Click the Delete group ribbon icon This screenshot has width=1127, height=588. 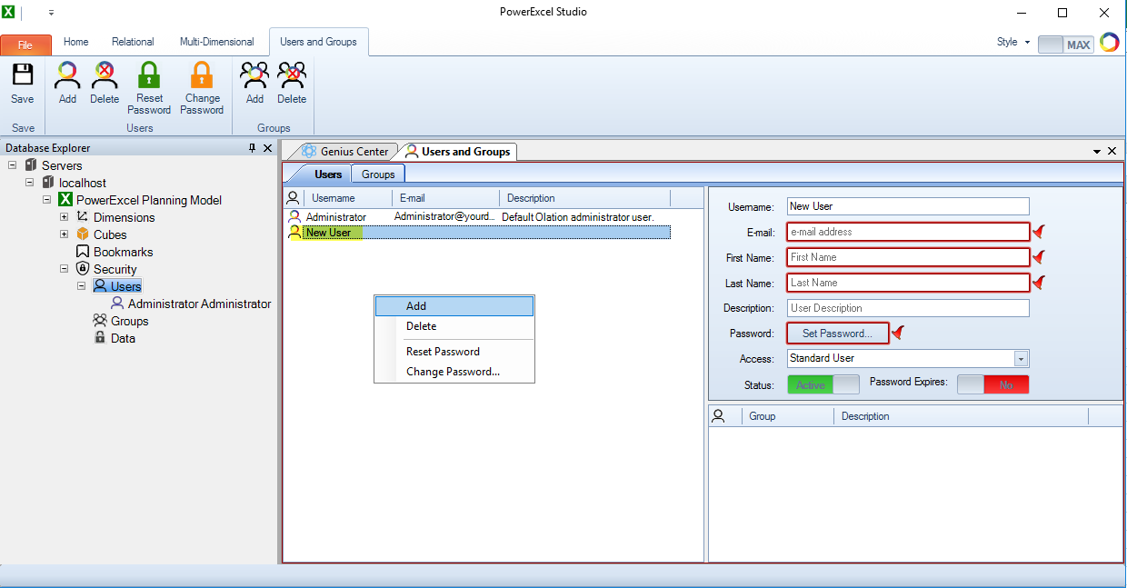(292, 75)
